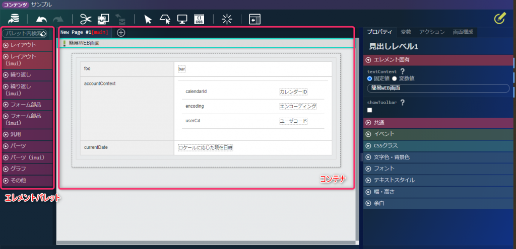This screenshot has width=516, height=249.
Task: Add a new page with plus icon
Action: pyautogui.click(x=121, y=33)
